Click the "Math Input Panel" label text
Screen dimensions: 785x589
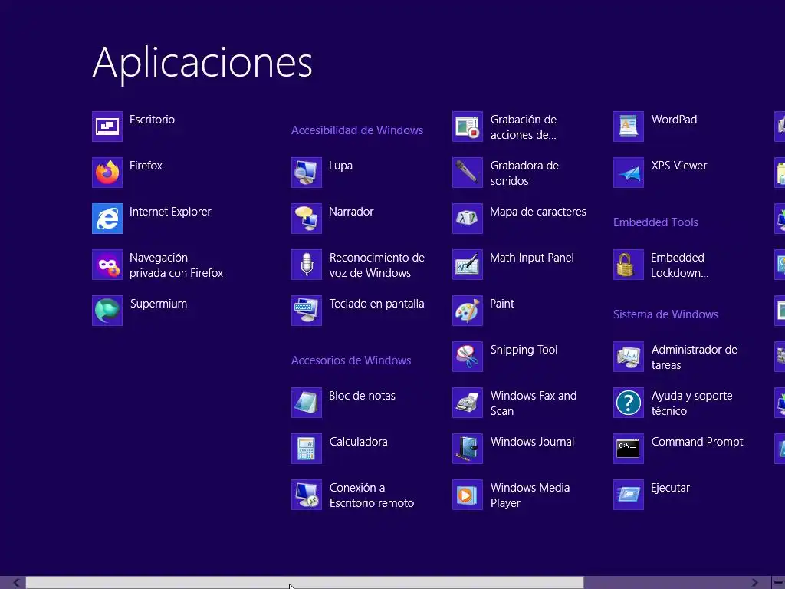point(532,258)
